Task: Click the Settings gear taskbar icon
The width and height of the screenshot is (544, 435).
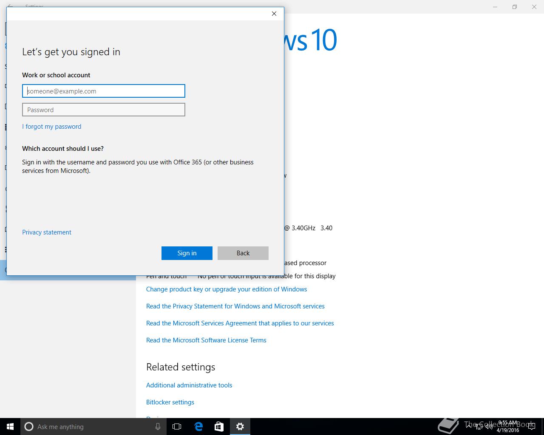Action: pyautogui.click(x=240, y=427)
